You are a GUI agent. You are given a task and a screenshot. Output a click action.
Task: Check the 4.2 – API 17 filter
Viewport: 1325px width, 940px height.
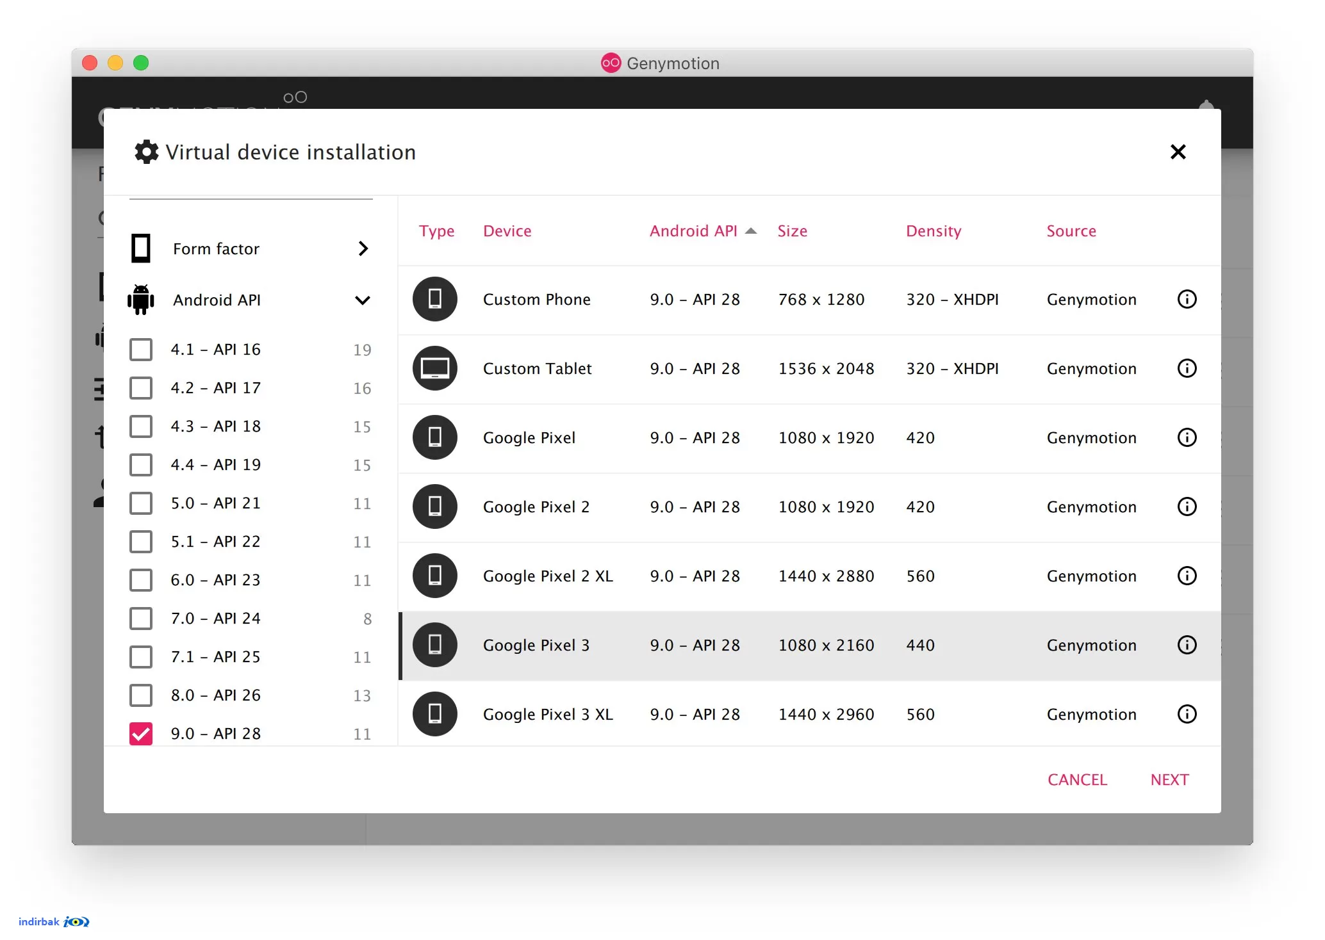pyautogui.click(x=141, y=388)
